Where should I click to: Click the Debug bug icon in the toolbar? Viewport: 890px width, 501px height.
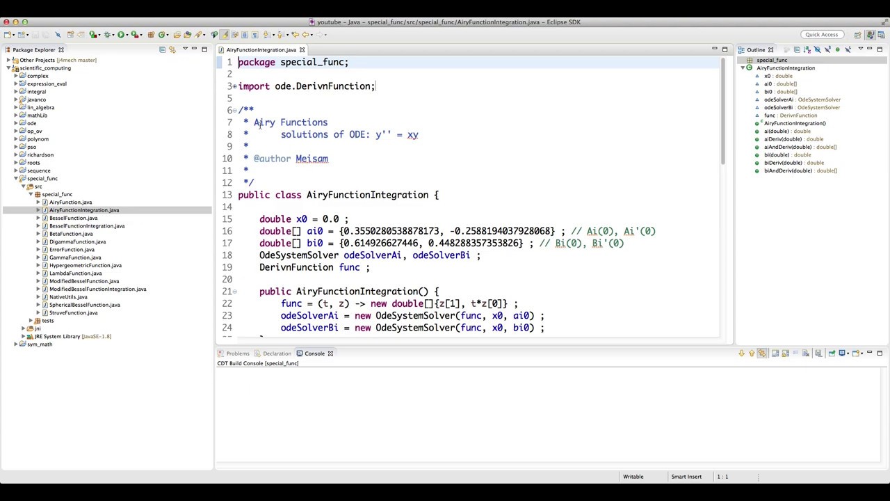107,34
